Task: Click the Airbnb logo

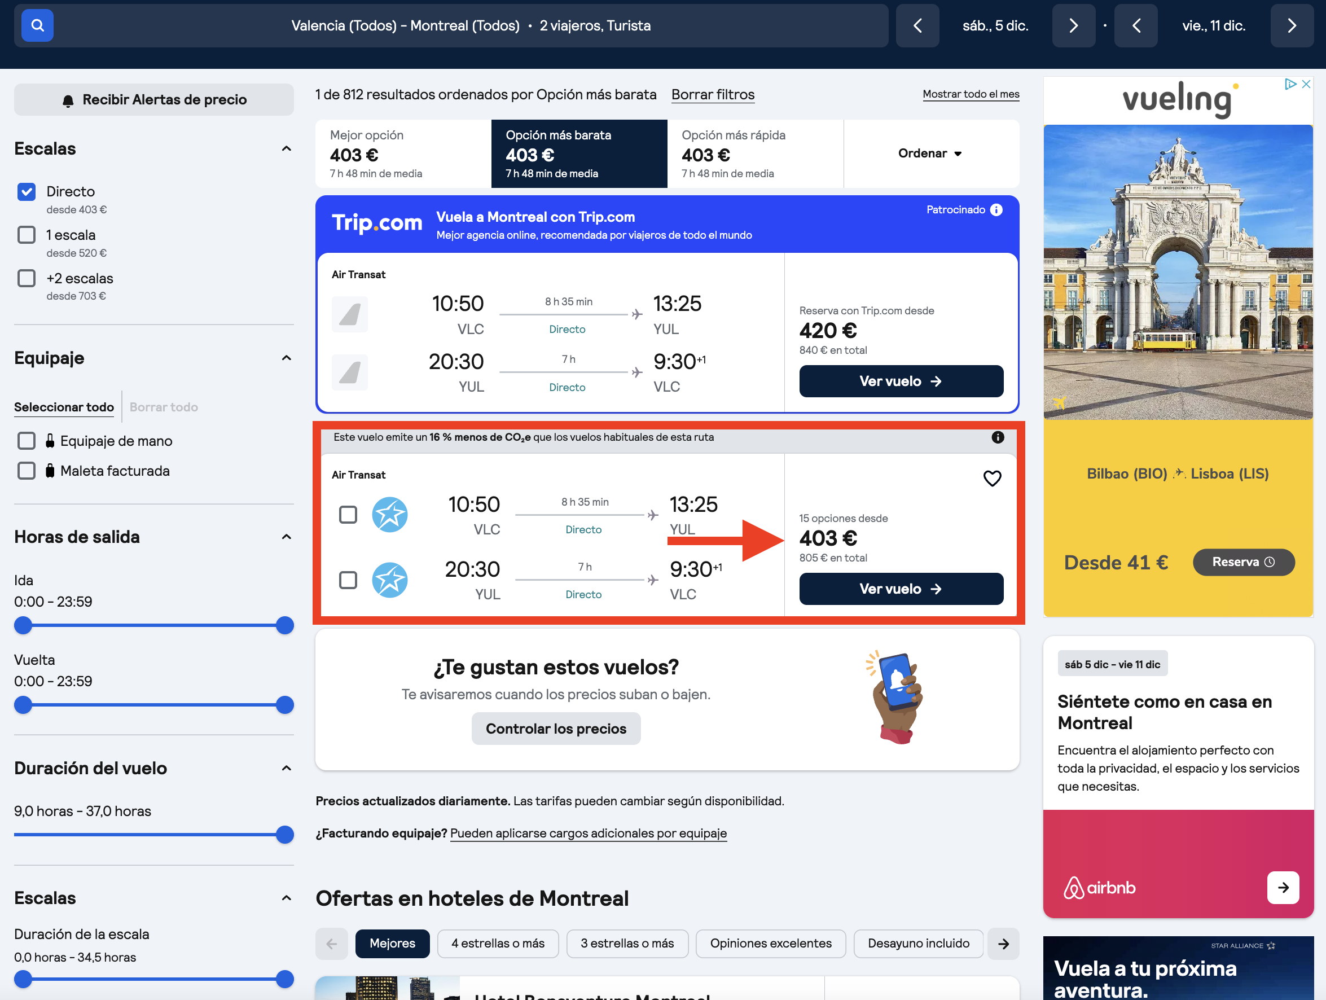Action: pyautogui.click(x=1099, y=887)
